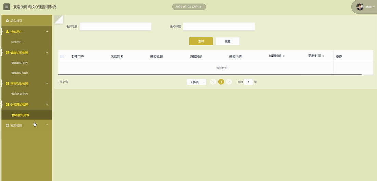Click the 老师姓名 input field
The height and width of the screenshot is (181, 377).
115,27
